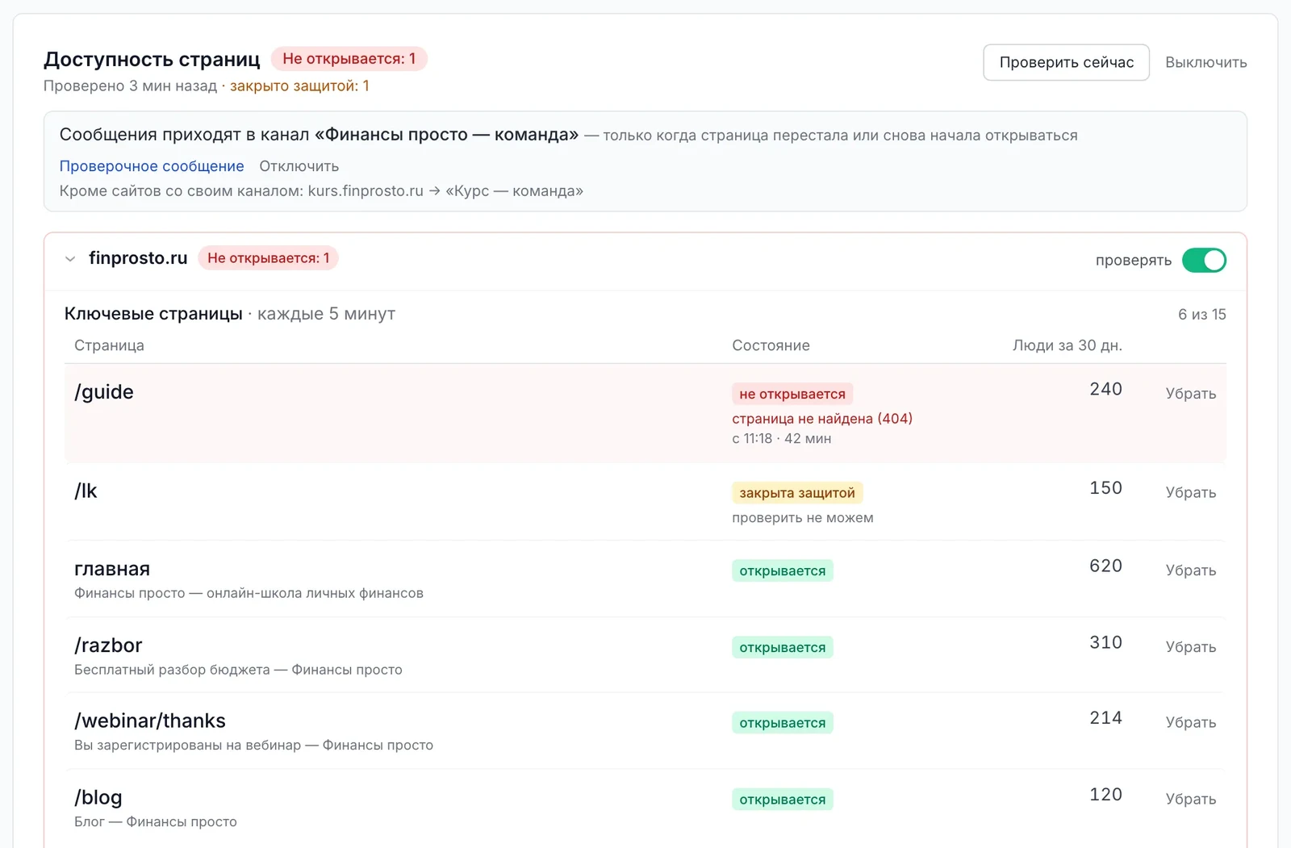Screen dimensions: 1291x848
Task: Click the открывается badge in /razbor row
Action: point(783,647)
